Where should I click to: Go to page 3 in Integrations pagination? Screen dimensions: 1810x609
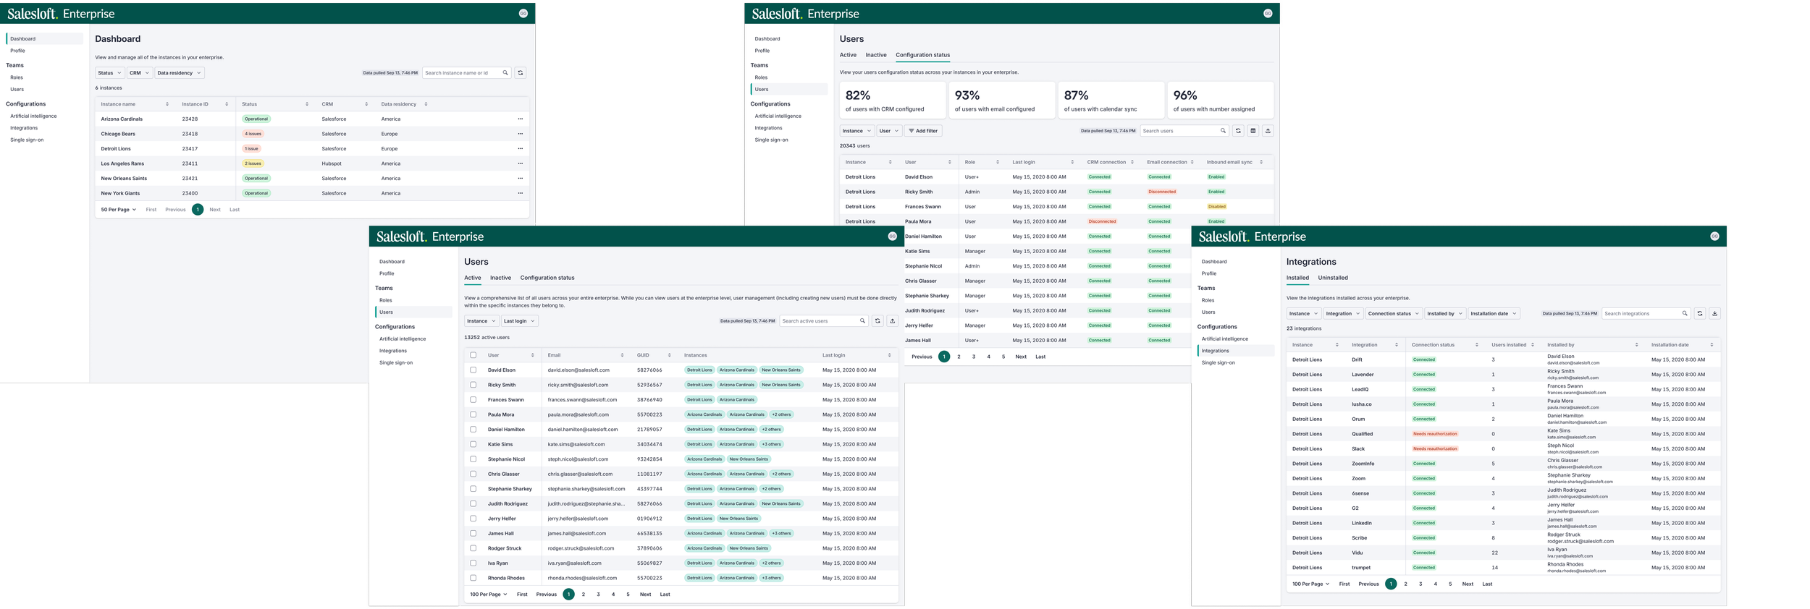[x=1420, y=584]
